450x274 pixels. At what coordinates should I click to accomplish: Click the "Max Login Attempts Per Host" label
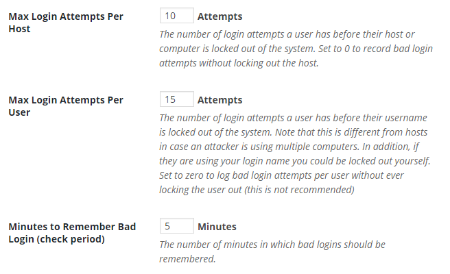click(65, 23)
